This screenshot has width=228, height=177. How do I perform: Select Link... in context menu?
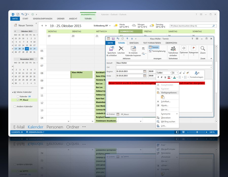tap(167, 126)
